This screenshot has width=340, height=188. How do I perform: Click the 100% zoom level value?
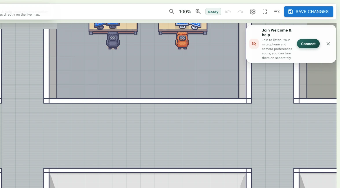pyautogui.click(x=185, y=12)
